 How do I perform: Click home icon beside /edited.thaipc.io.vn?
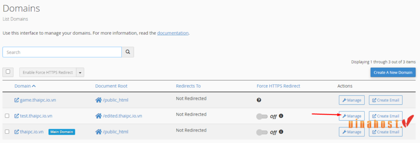tap(98, 116)
